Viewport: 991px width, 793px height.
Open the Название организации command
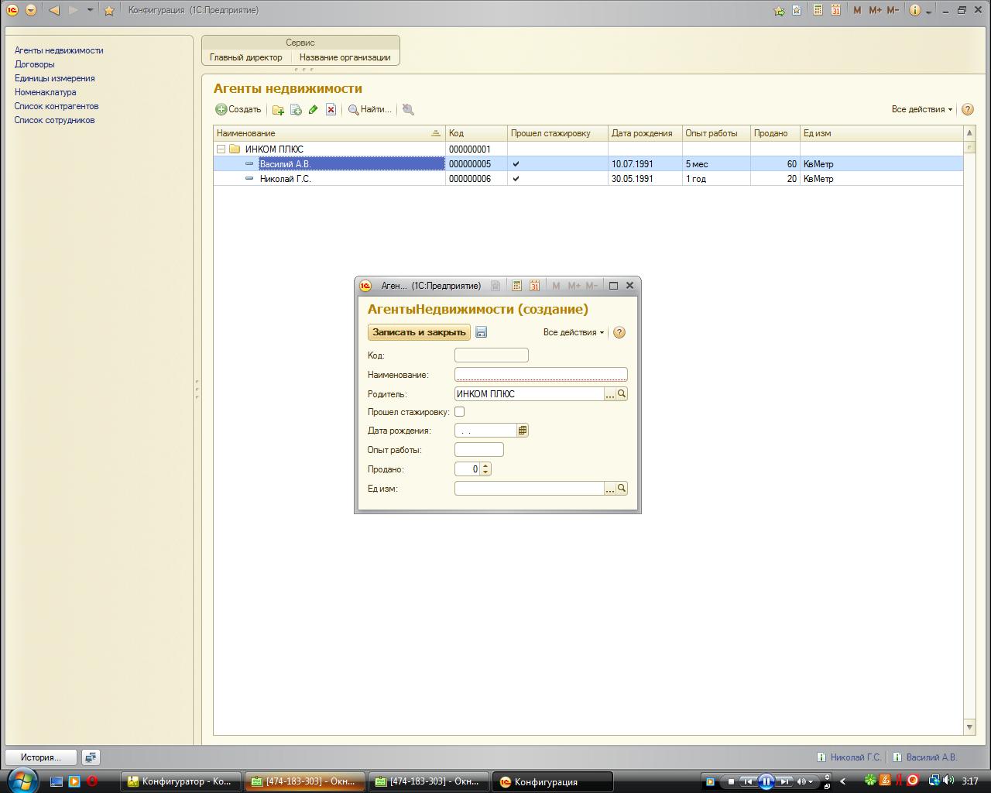[345, 57]
